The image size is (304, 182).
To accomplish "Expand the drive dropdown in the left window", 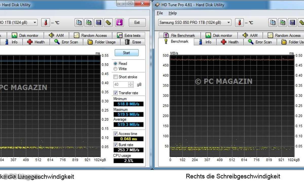I will click(x=35, y=22).
